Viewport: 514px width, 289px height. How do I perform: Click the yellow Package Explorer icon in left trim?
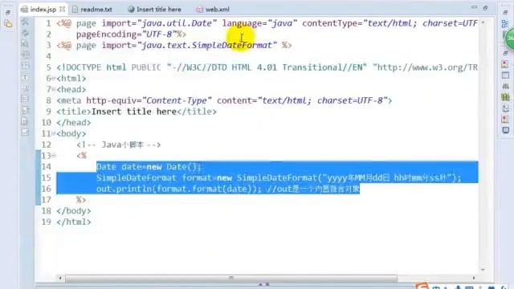pos(8,24)
